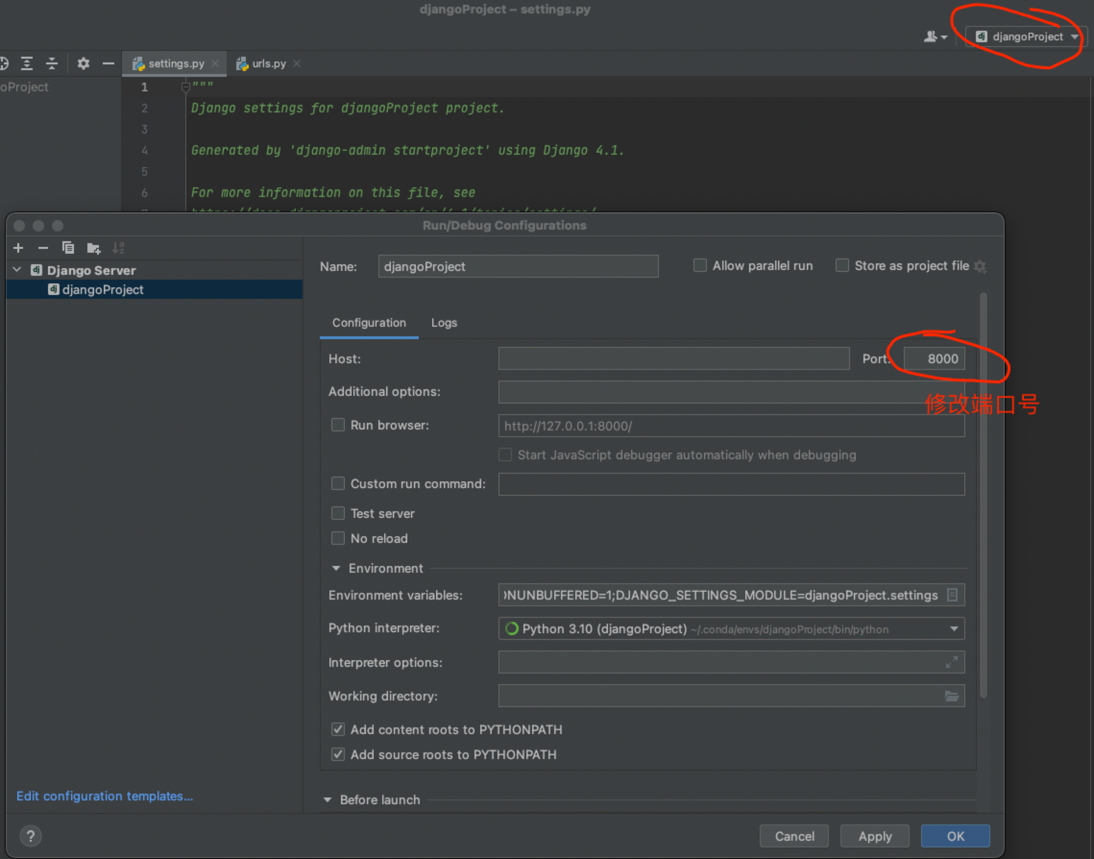Switch to the Logs tab
The width and height of the screenshot is (1094, 859).
pos(444,323)
